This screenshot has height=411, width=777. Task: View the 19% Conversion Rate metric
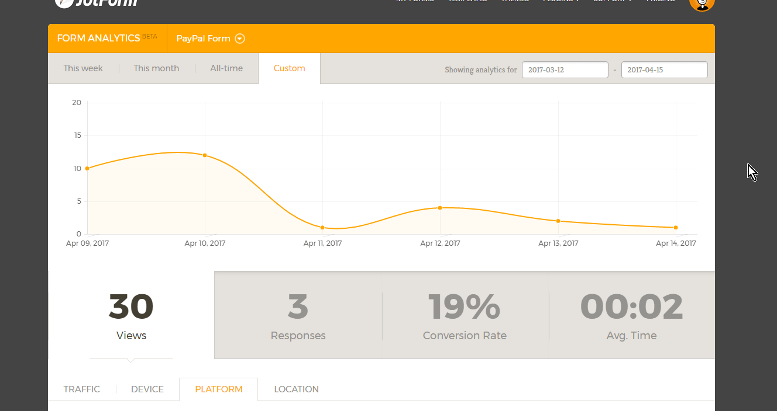(465, 315)
